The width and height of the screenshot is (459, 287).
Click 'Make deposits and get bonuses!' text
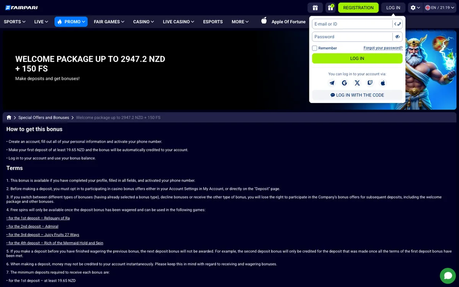point(47,78)
